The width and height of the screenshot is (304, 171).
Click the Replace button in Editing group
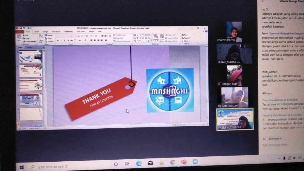186,38
